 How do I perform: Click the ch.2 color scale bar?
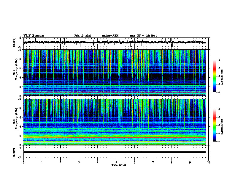[215, 125]
